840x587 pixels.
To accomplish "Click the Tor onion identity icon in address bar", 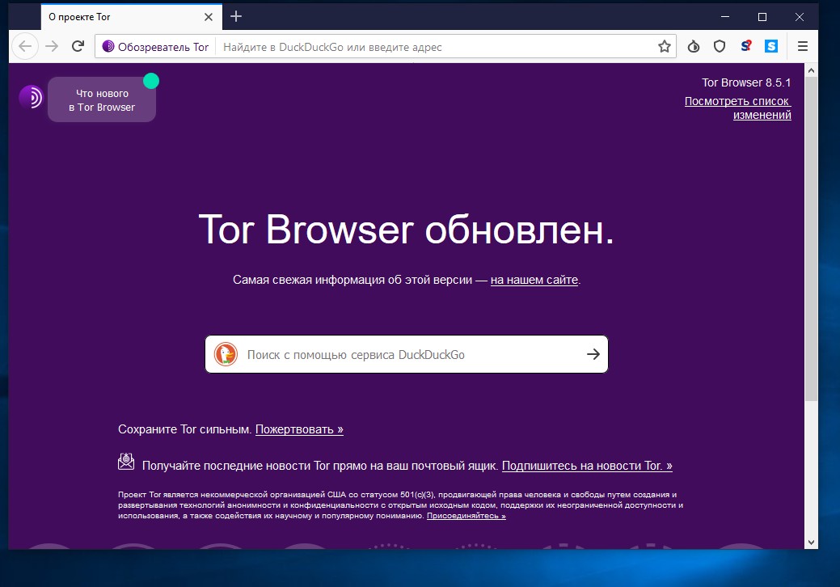I will point(108,47).
